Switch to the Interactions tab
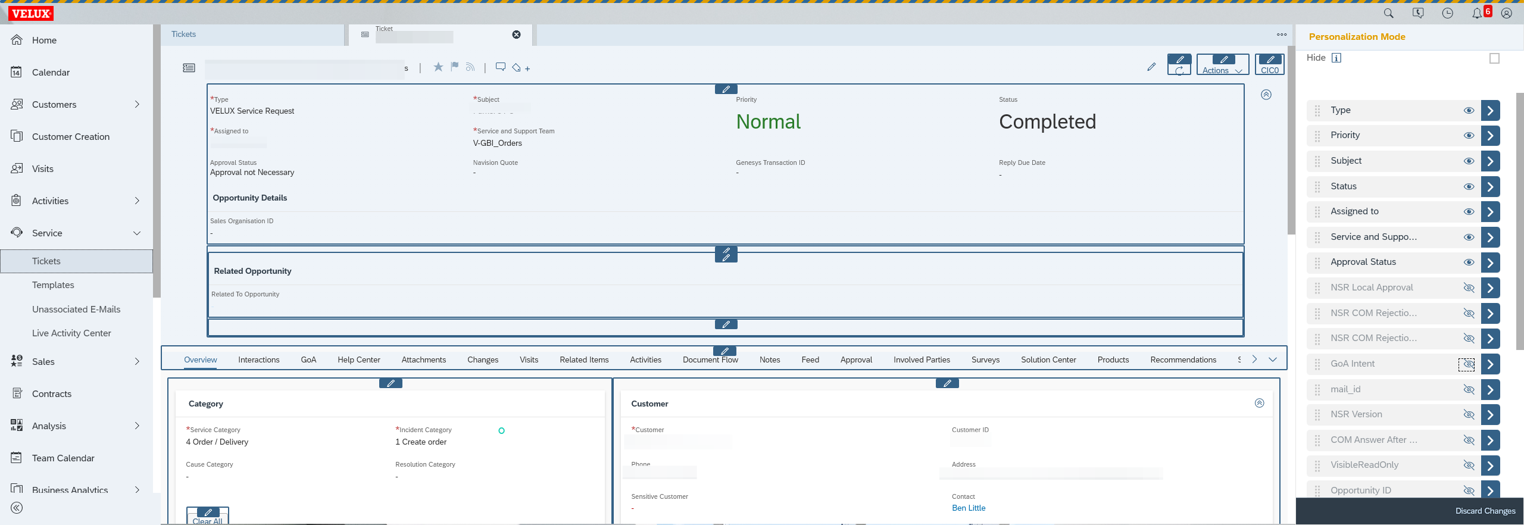The image size is (1524, 525). pos(258,360)
